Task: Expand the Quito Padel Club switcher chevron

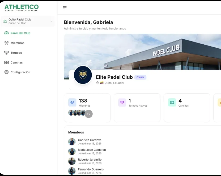Action: pos(51,21)
